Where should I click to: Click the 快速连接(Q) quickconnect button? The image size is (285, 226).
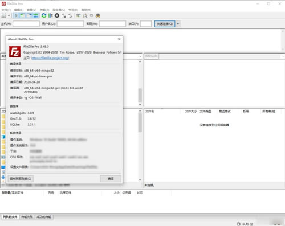click(x=165, y=24)
